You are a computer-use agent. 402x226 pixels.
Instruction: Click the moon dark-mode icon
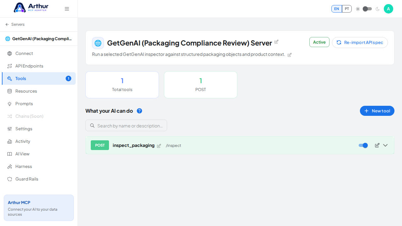click(x=378, y=9)
